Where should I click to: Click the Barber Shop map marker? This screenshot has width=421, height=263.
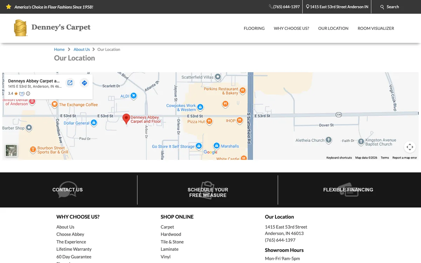coord(29,128)
